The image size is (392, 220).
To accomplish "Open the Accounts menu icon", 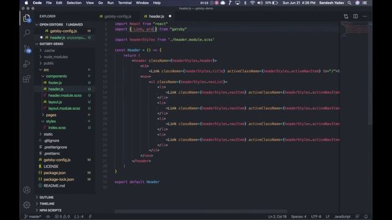I will pos(26,190).
